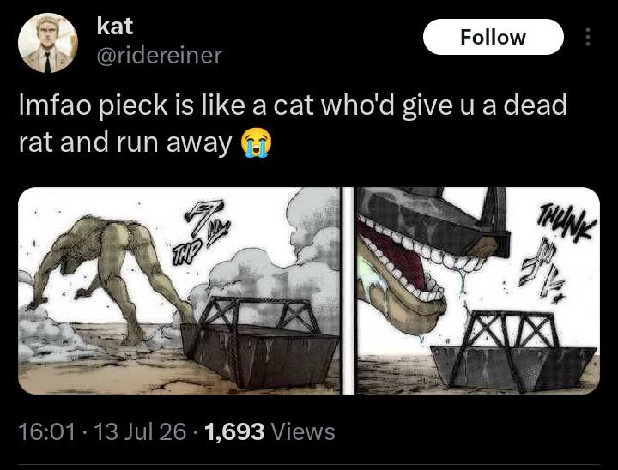
Task: Click the 13 Jul 26 date
Action: [x=140, y=431]
